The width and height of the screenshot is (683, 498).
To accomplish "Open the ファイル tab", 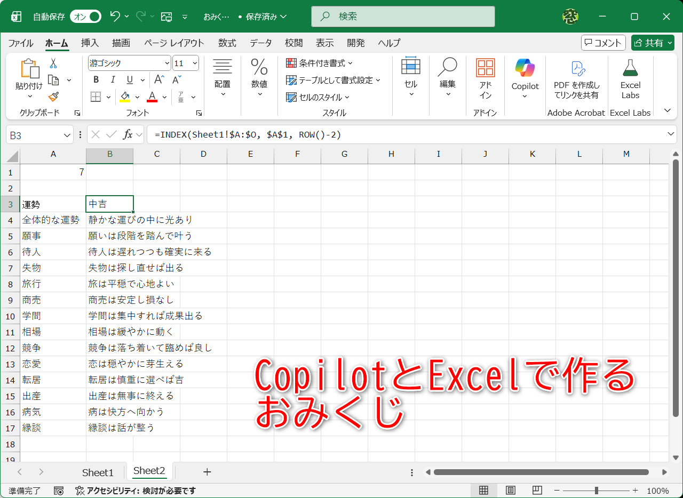I will 20,43.
